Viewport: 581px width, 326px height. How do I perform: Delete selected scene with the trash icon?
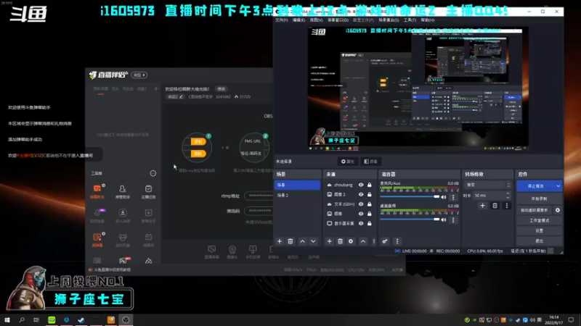[290, 241]
